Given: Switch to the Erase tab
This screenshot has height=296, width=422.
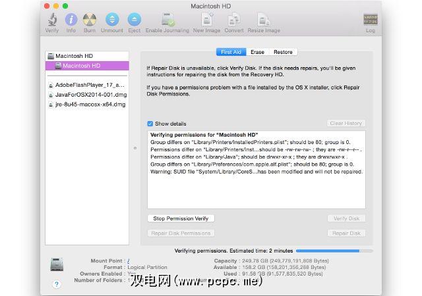Looking at the screenshot, I should coord(257,52).
